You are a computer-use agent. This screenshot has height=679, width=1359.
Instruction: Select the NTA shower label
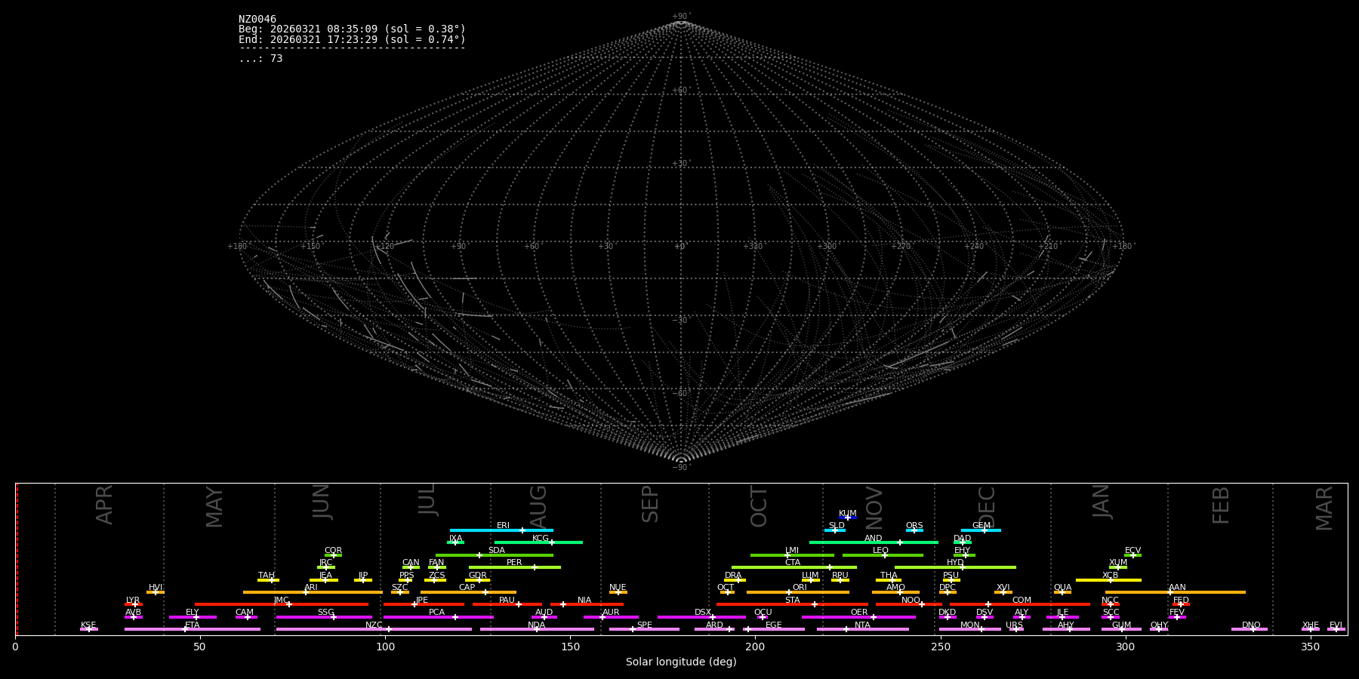click(862, 625)
